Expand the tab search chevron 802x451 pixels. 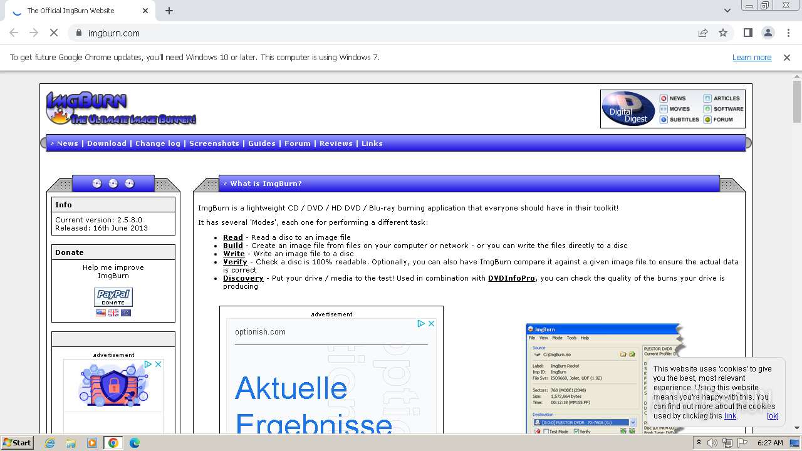pyautogui.click(x=727, y=11)
